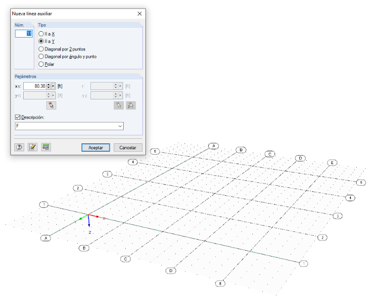This screenshot has height=304, width=376.
Task: Click the Núm. input field showing 11
Action: tap(24, 34)
